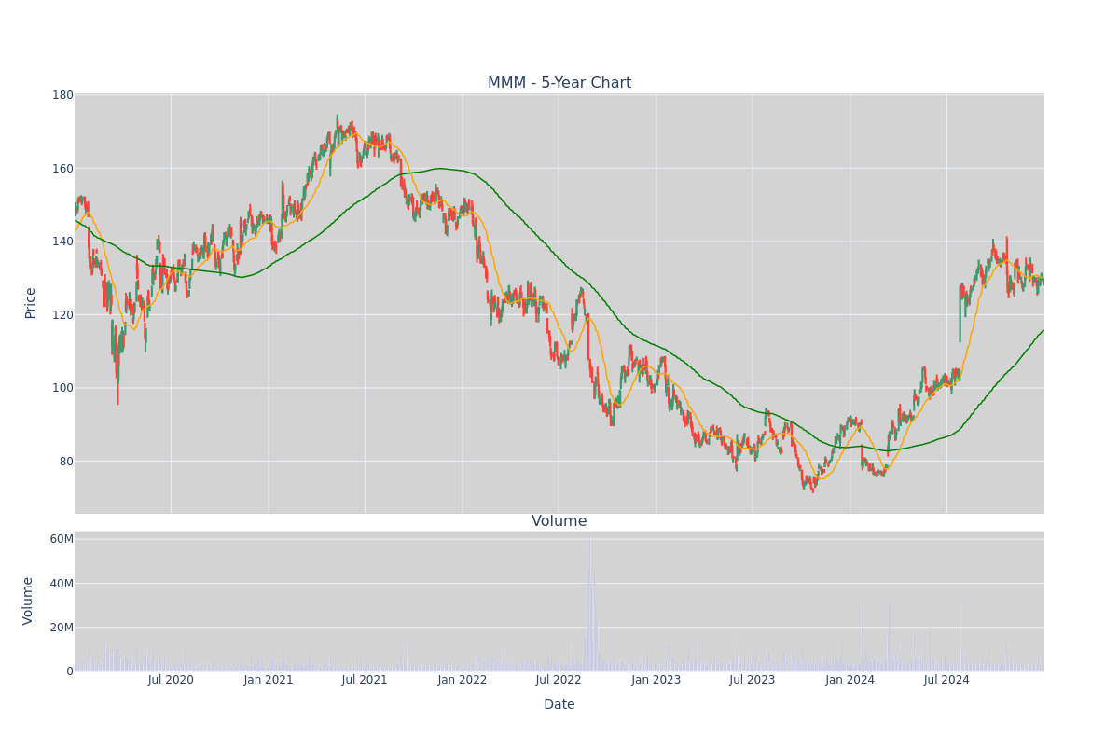Select the 120 price tick label
Image resolution: width=1119 pixels, height=746 pixels.
[x=62, y=314]
